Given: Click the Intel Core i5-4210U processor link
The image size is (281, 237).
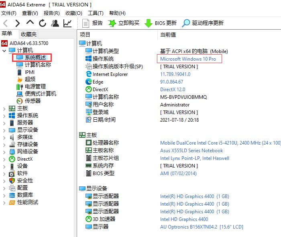Looking at the screenshot, I should click(x=220, y=143).
